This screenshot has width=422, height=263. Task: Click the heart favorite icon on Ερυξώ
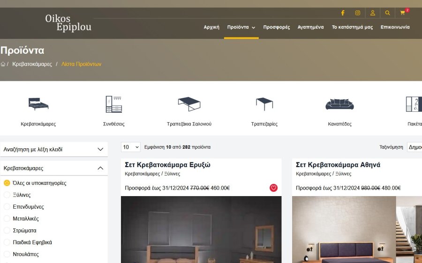click(273, 188)
